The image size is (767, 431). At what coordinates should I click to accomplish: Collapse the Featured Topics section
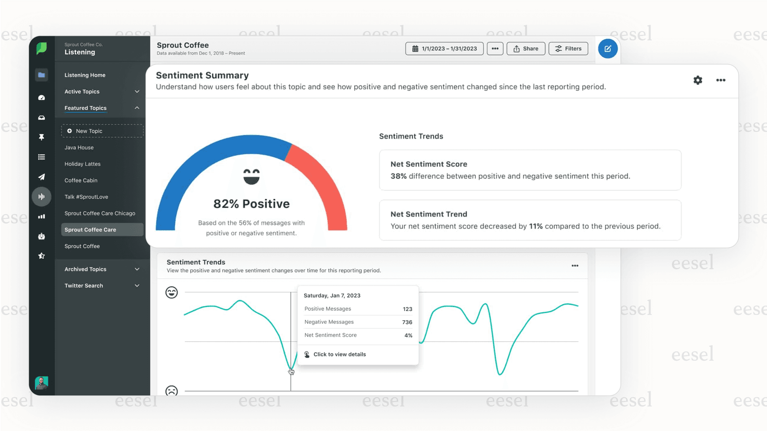[x=137, y=108]
